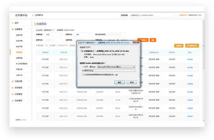Screen dimensions: 214x140
Task: Open details link in the 23436058 row
Action: 190,100
